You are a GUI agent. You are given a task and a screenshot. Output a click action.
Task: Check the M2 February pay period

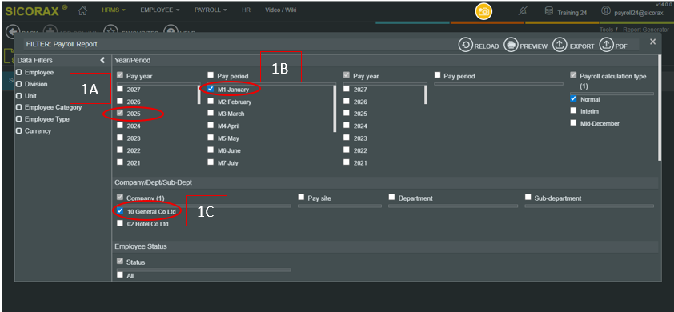pos(211,102)
